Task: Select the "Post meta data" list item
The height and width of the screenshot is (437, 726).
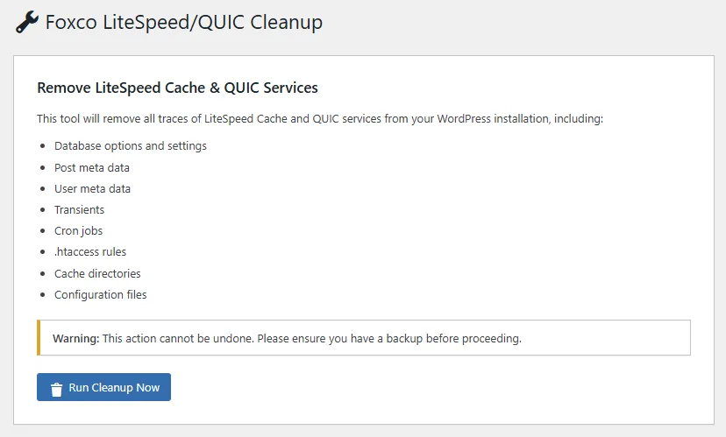Action: point(92,167)
